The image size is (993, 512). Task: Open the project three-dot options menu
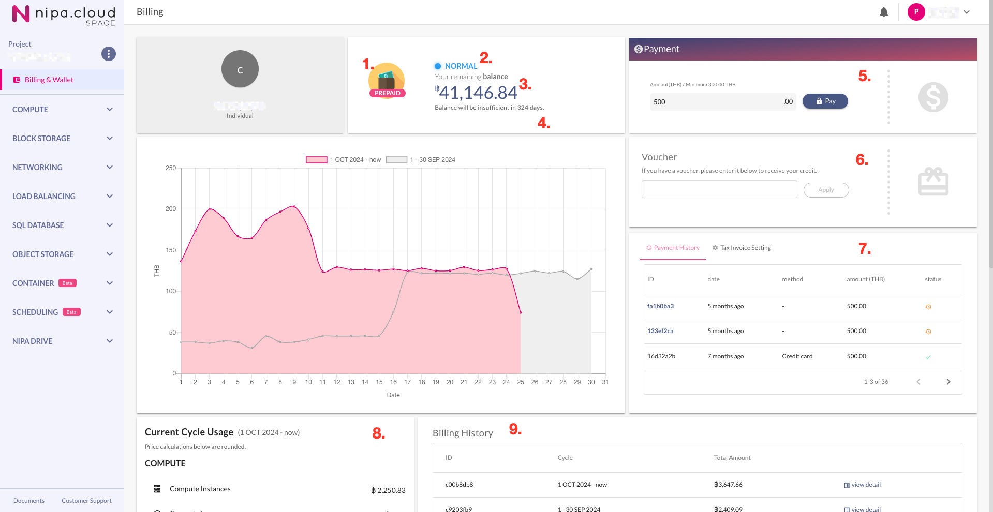pyautogui.click(x=109, y=54)
